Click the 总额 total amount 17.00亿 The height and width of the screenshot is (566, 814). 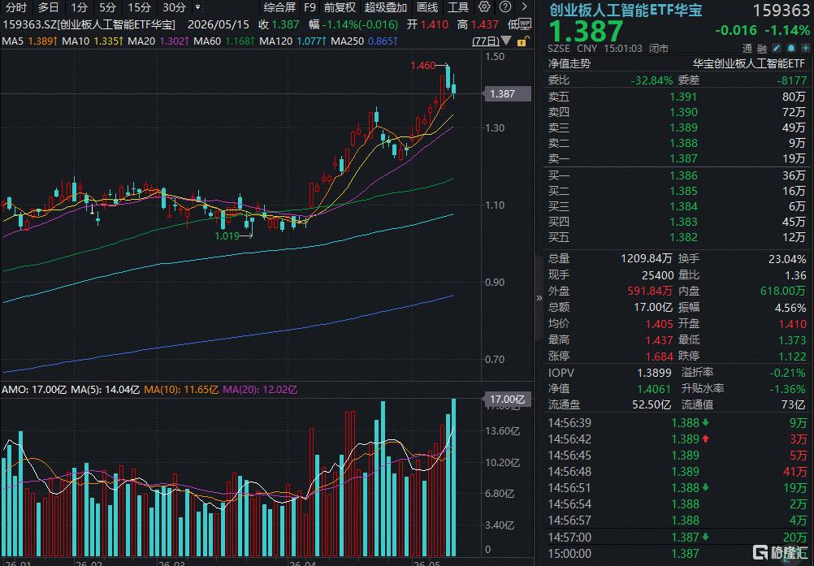coord(653,308)
